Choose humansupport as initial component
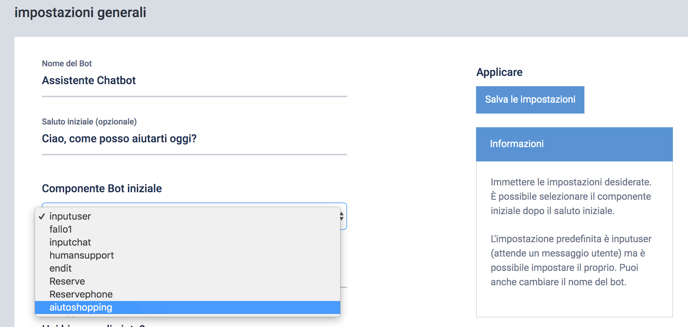 [x=188, y=255]
